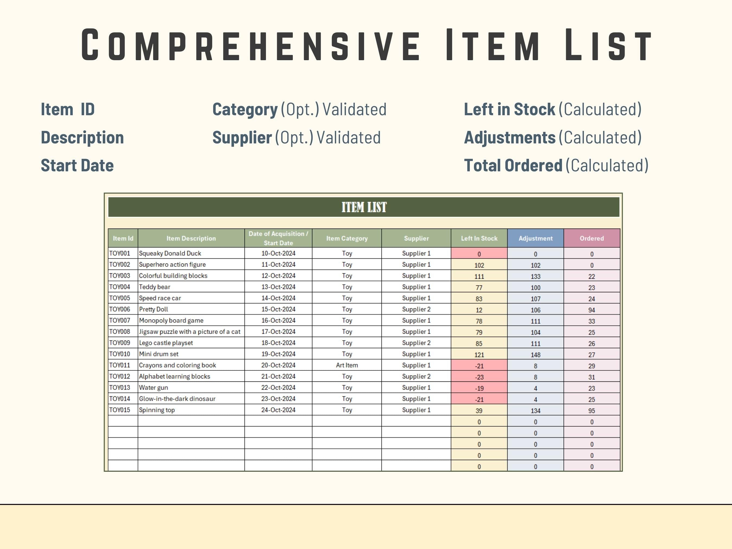Select the Spinning top description cell
Screen dimensions: 732x549
[x=157, y=410]
